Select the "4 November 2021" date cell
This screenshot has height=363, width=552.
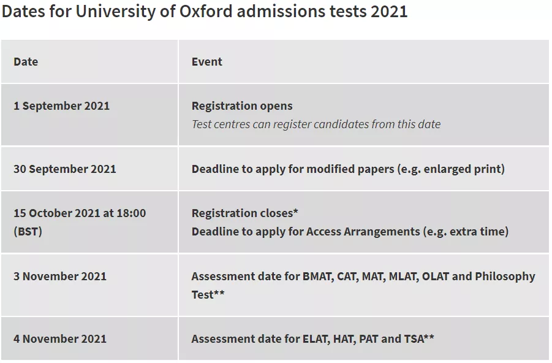coord(60,339)
